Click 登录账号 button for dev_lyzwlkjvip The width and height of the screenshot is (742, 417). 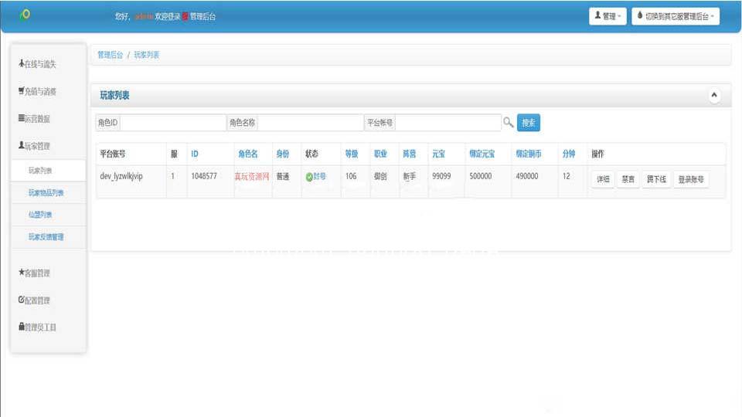coord(691,179)
